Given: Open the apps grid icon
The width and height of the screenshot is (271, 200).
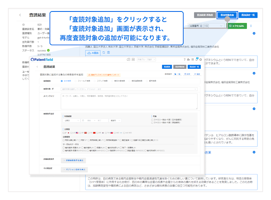Looking at the screenshot, I should 193,59.
